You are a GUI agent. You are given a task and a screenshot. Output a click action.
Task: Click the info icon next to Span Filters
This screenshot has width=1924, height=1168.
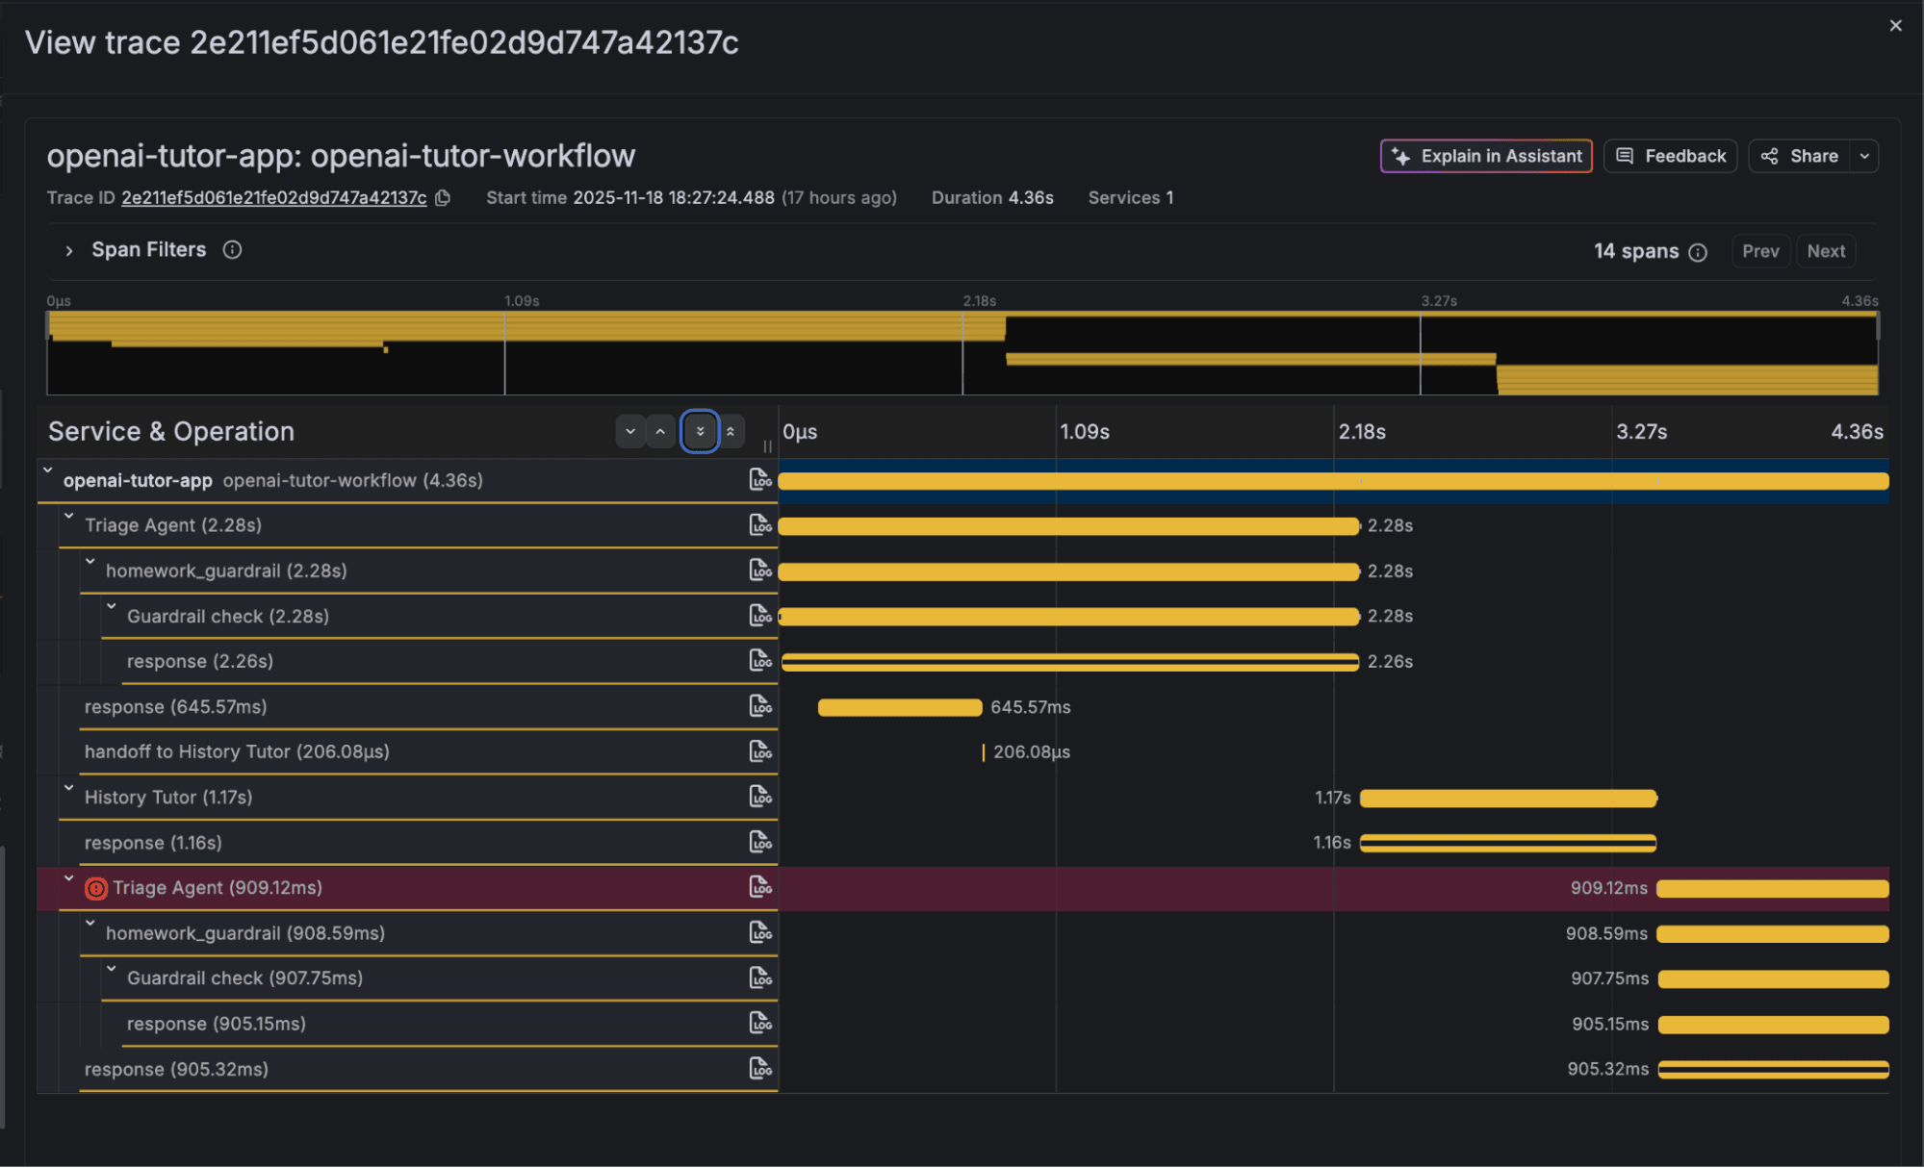click(x=231, y=249)
